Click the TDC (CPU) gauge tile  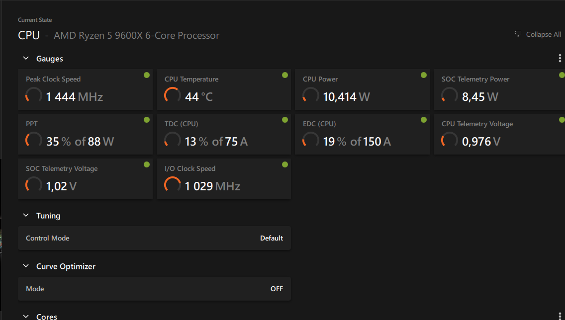[223, 134]
